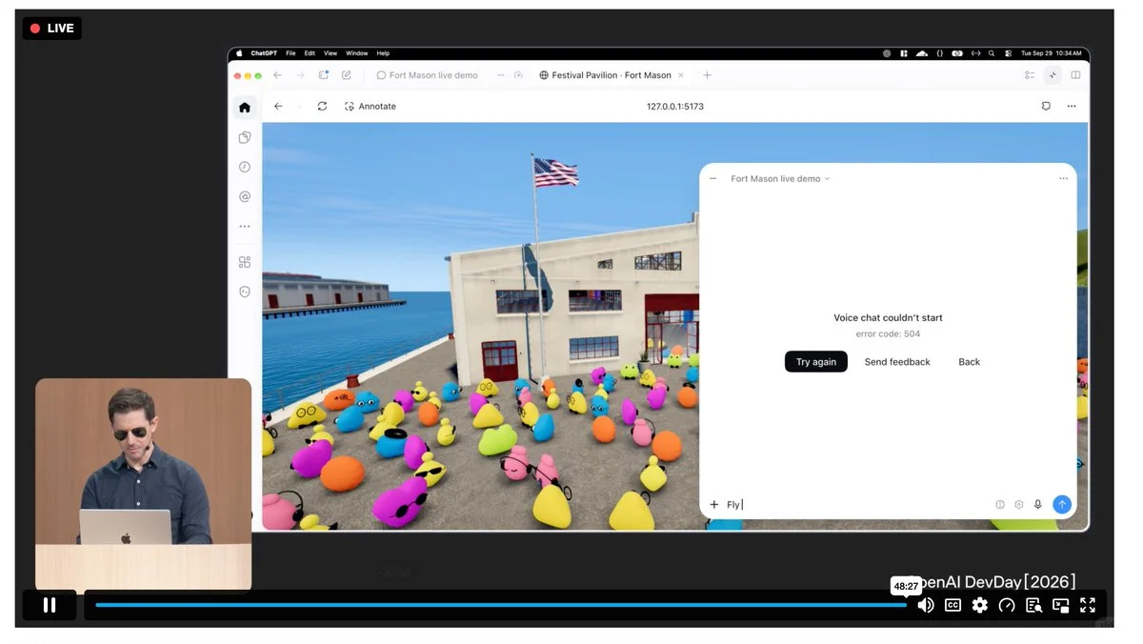Open the chat panel three-dots menu
1143x644 pixels.
tap(1063, 179)
